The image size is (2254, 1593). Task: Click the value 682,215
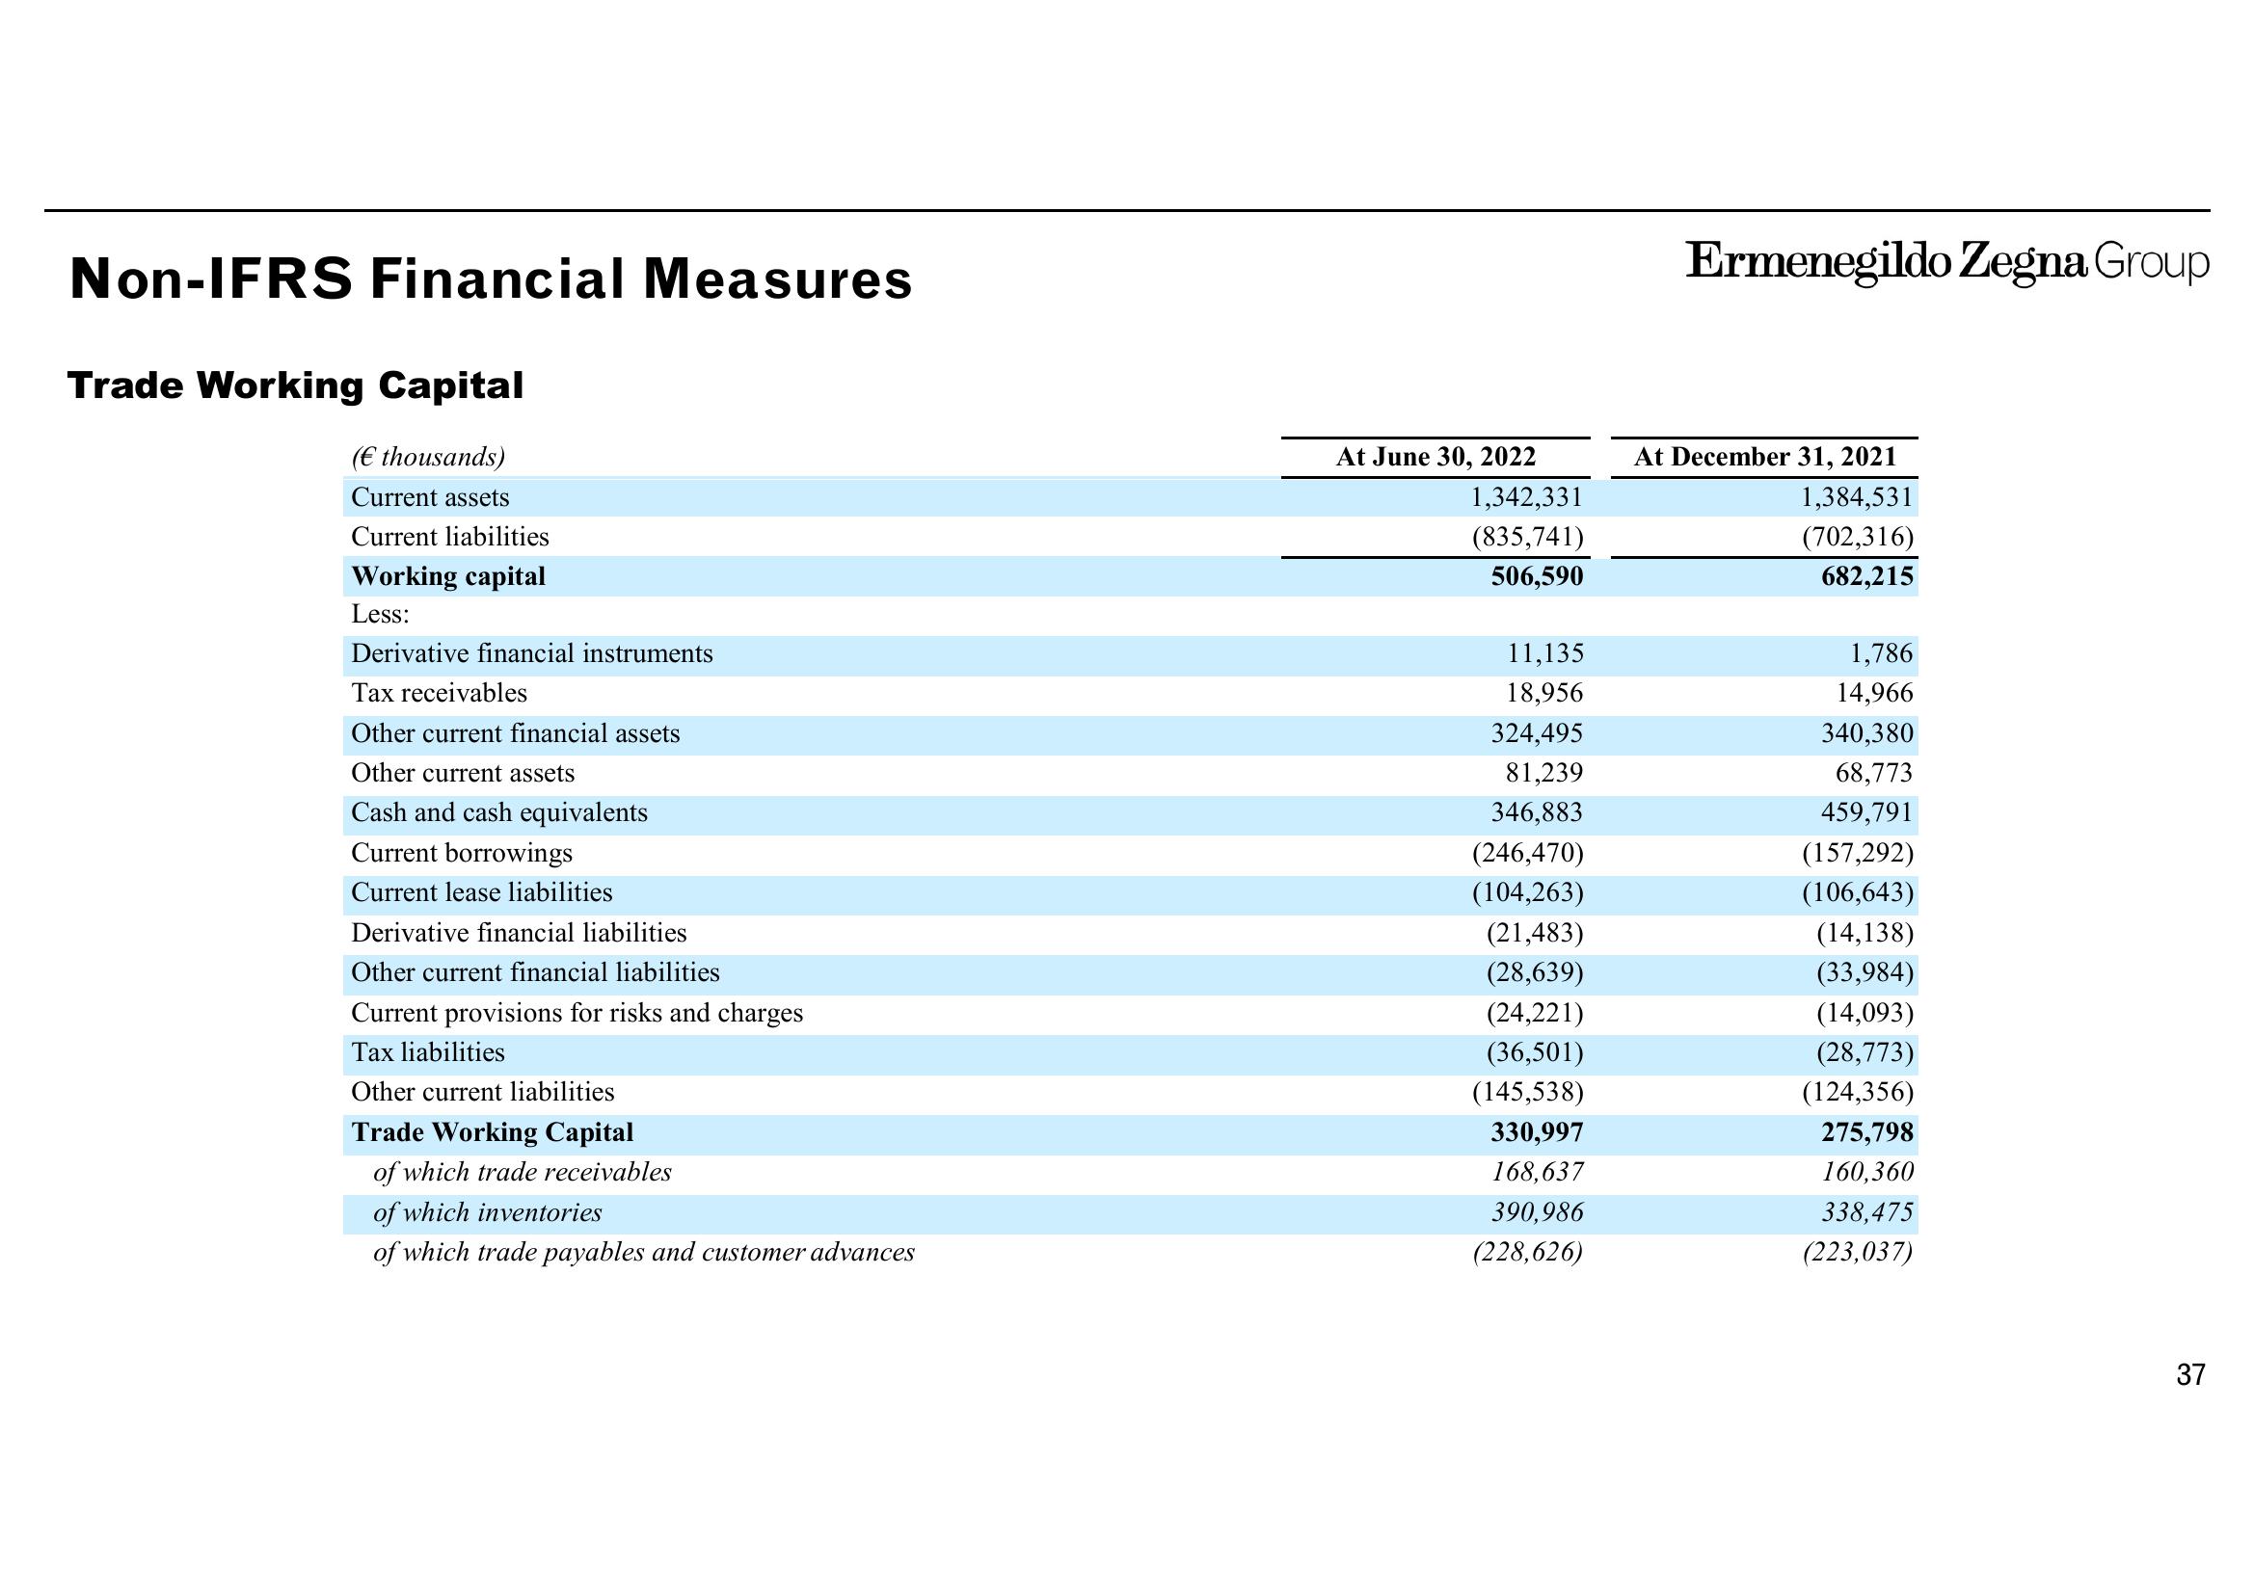tap(1867, 576)
